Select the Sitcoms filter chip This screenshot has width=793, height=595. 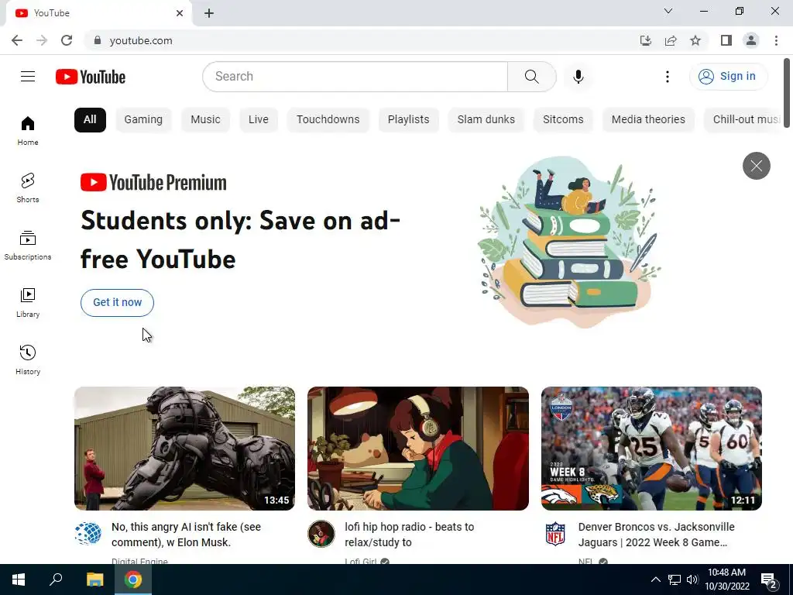tap(563, 120)
